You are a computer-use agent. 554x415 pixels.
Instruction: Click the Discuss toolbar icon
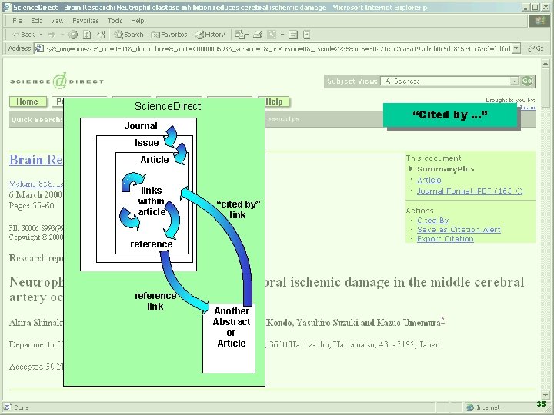(293, 35)
